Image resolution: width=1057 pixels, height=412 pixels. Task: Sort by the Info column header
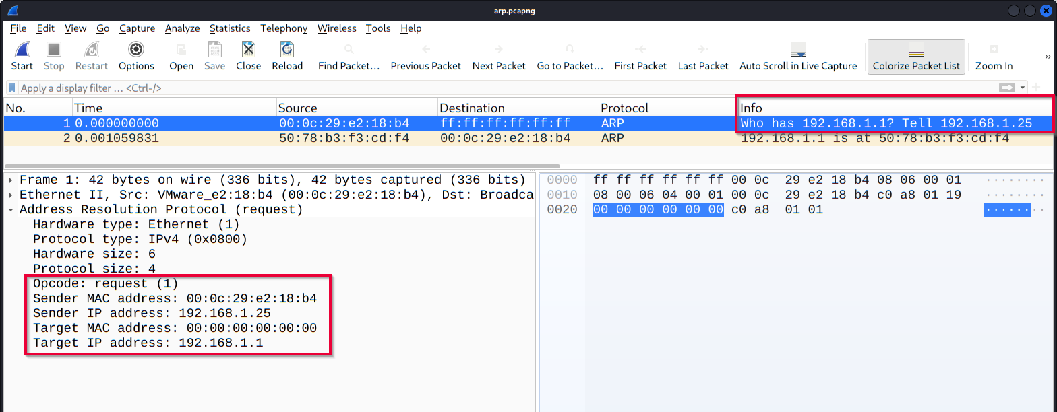coord(895,108)
